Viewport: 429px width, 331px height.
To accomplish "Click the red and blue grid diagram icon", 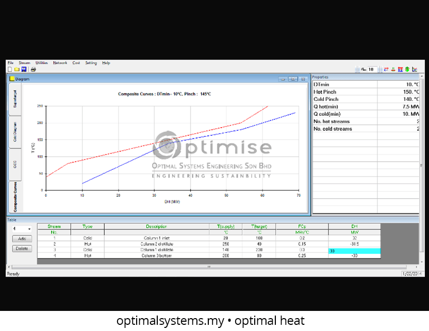I will 400,69.
